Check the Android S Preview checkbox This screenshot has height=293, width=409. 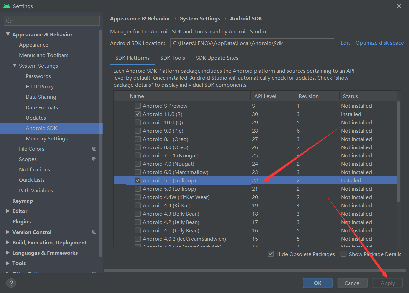tap(138, 106)
